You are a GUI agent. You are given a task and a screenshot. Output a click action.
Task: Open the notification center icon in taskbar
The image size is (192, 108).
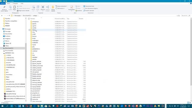(x=189, y=106)
